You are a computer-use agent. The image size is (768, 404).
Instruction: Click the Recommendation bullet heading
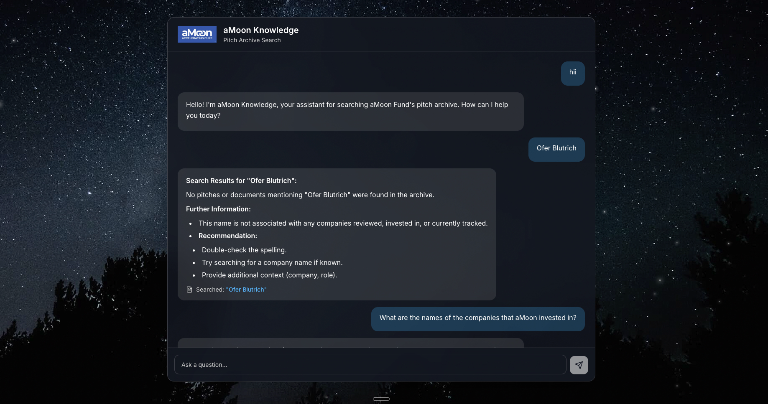[x=228, y=236]
